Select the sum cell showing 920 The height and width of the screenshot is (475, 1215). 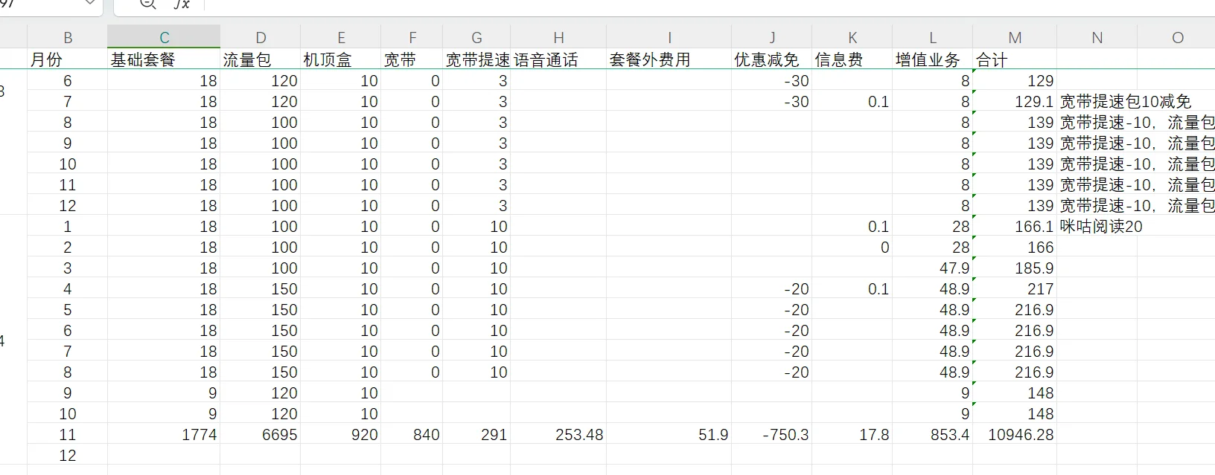(341, 435)
